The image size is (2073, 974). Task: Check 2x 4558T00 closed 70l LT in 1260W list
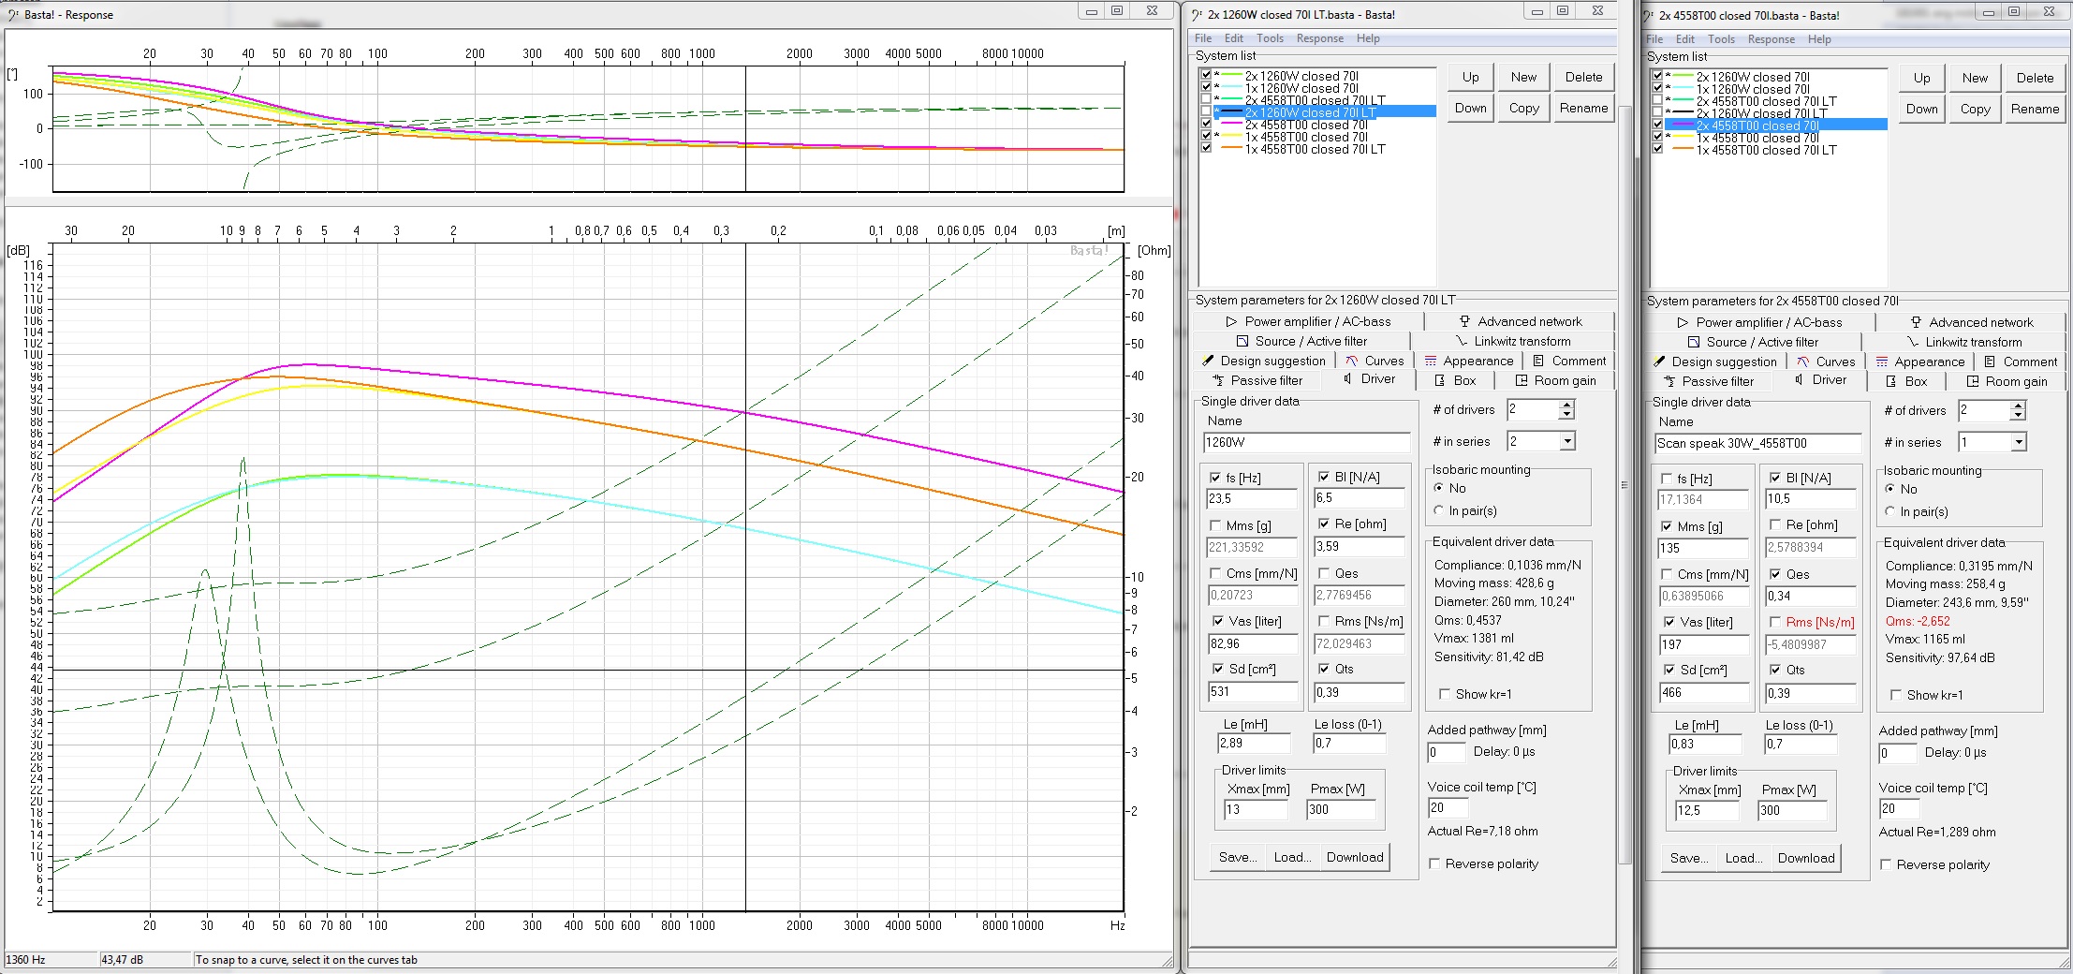tap(1206, 99)
